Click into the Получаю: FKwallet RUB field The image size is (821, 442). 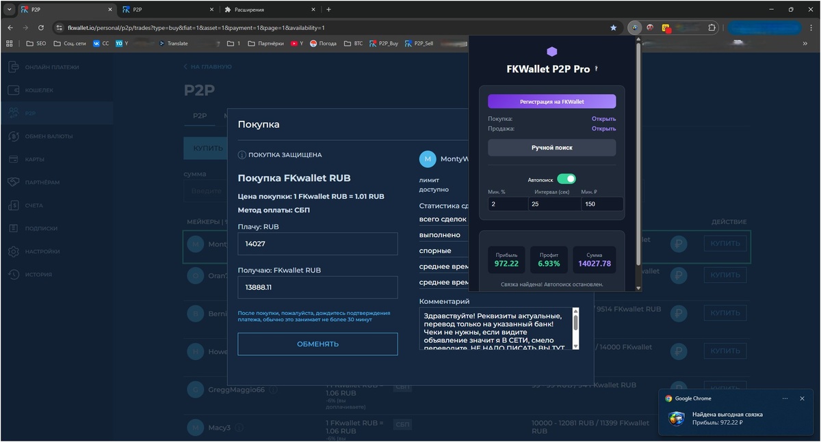(317, 287)
